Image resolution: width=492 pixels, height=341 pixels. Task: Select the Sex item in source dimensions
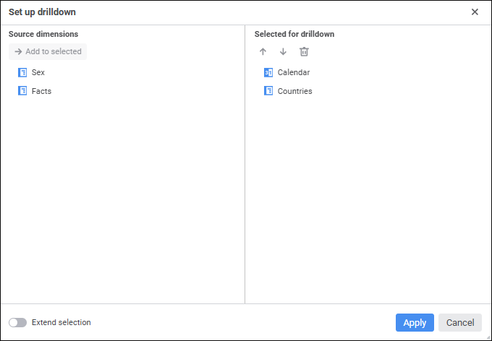click(x=38, y=72)
